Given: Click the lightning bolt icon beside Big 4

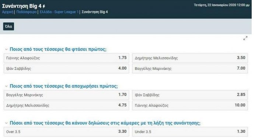Looking at the screenshot, I should pyautogui.click(x=44, y=6).
